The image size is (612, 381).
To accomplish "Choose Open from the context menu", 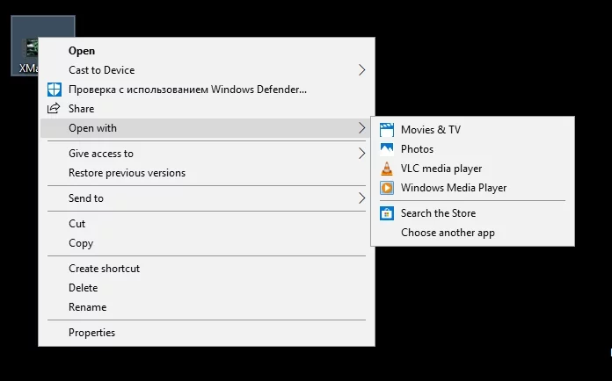I will click(82, 51).
